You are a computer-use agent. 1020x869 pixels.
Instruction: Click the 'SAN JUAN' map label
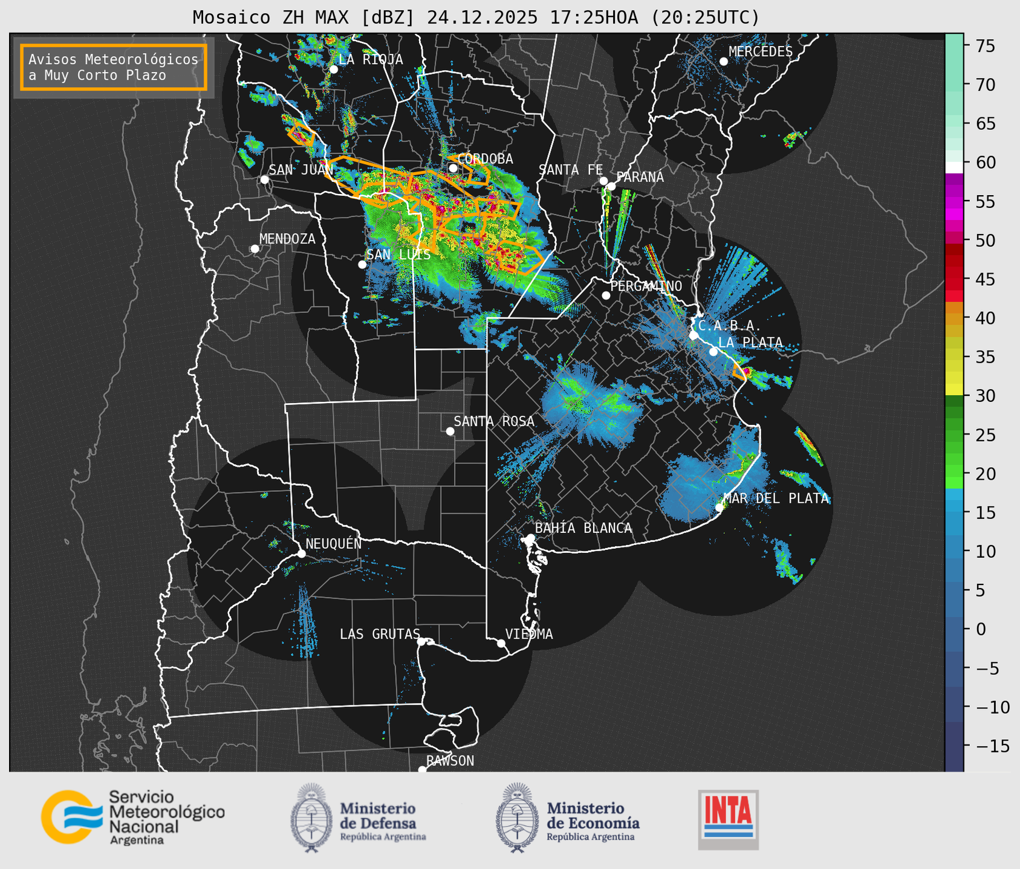click(301, 170)
